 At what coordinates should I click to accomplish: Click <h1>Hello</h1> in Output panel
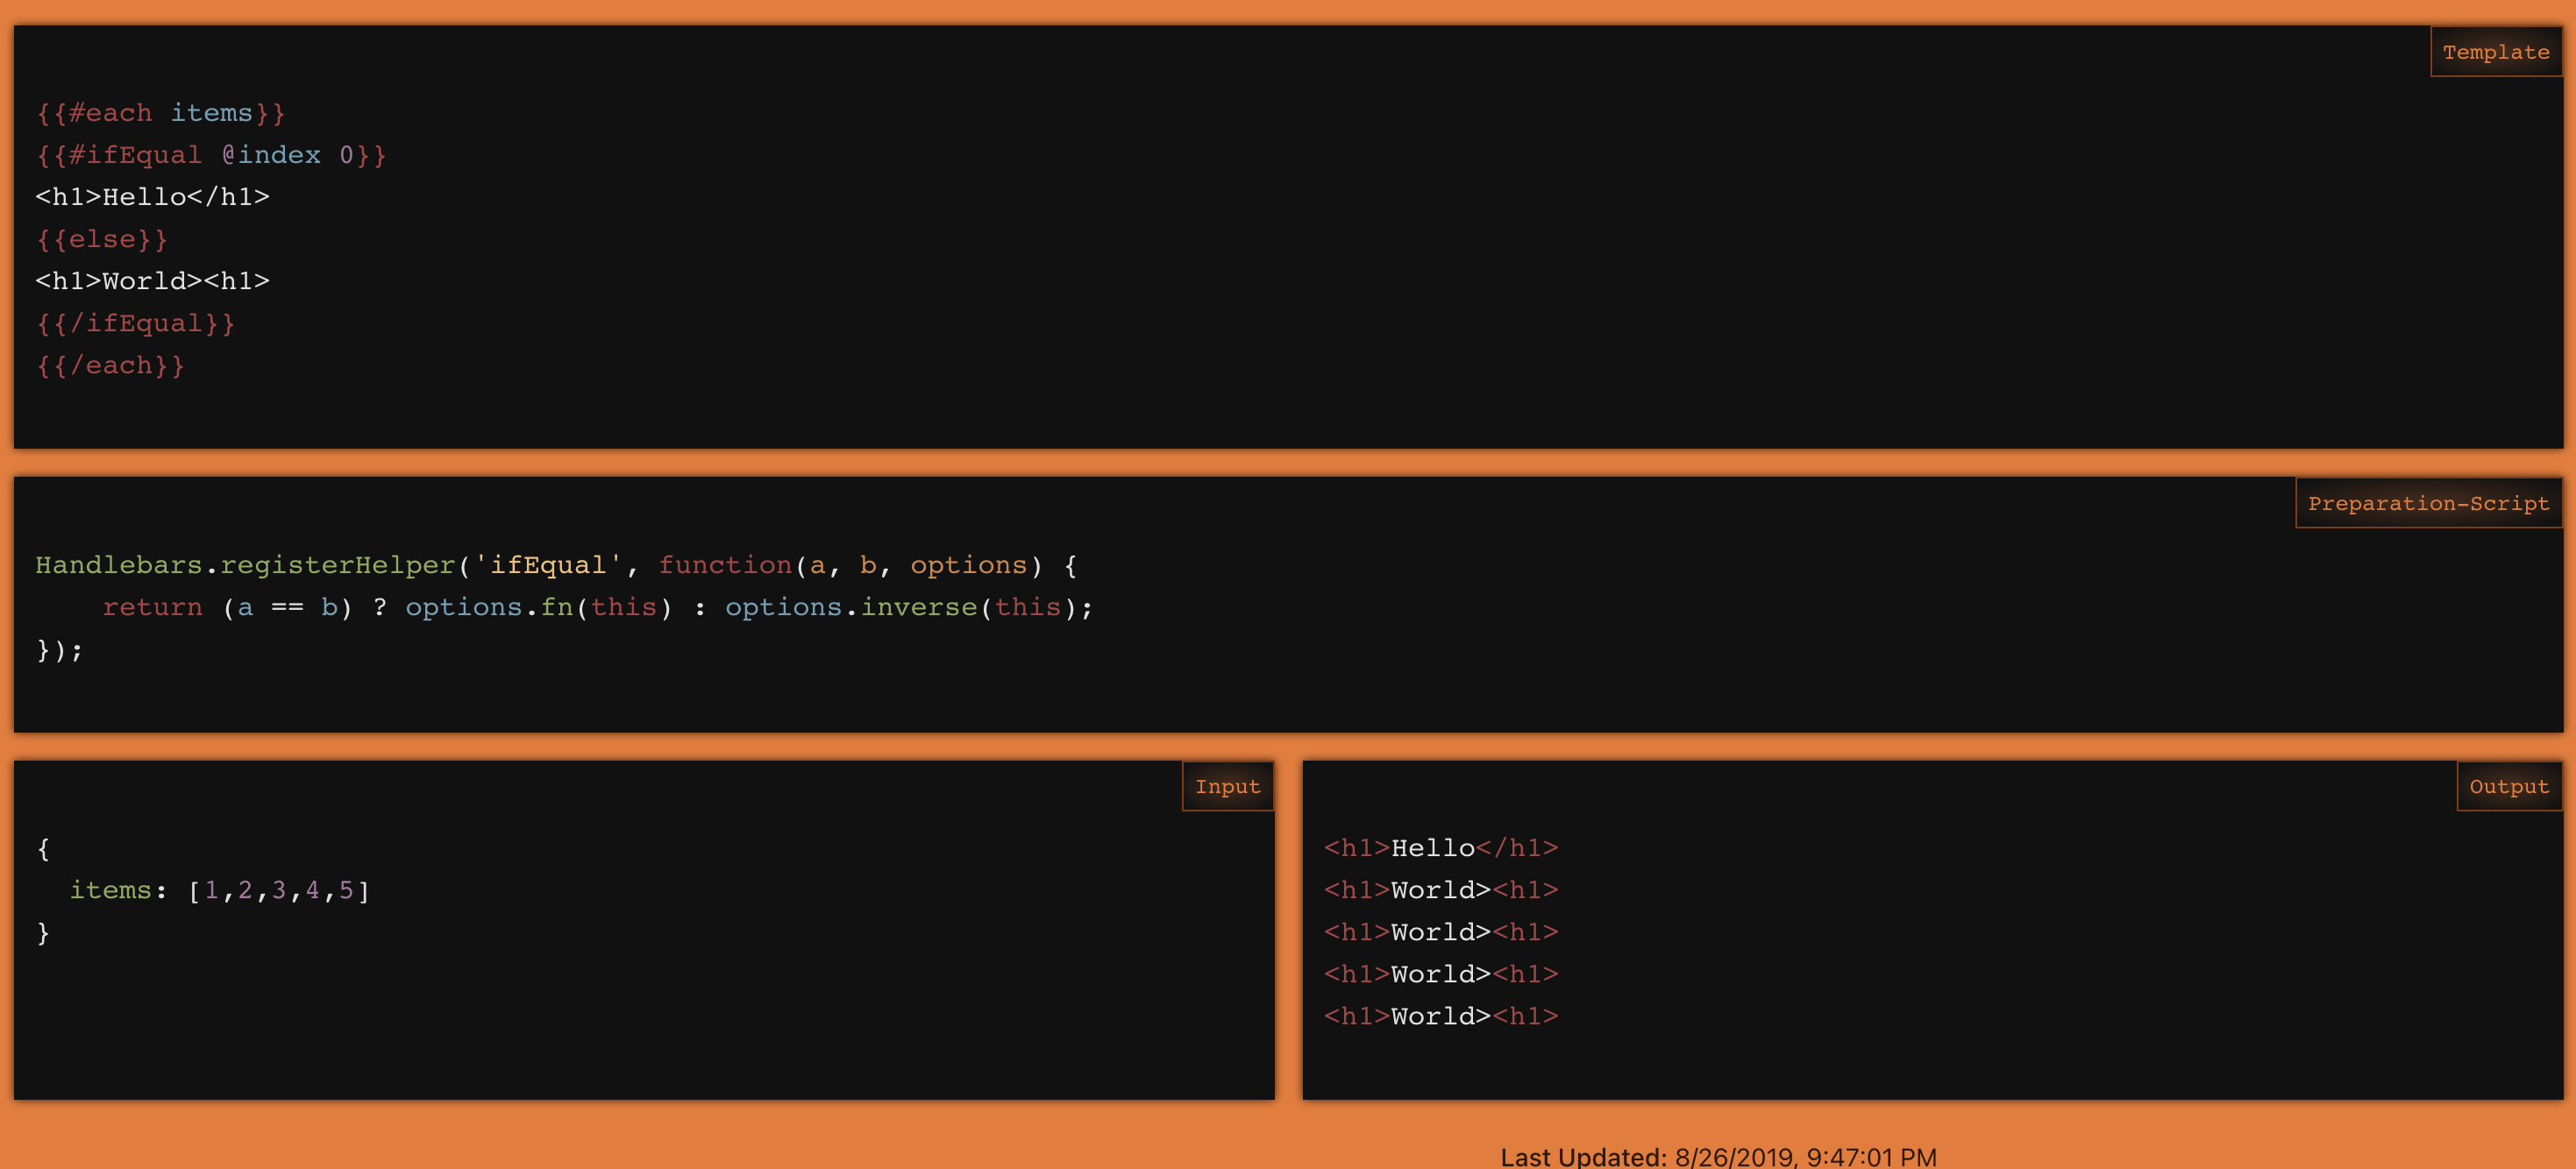(1441, 848)
